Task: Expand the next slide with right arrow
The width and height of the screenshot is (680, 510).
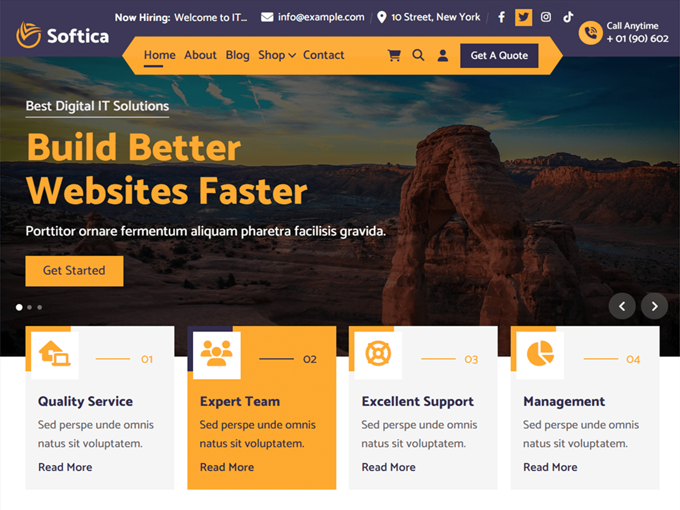Action: 654,306
